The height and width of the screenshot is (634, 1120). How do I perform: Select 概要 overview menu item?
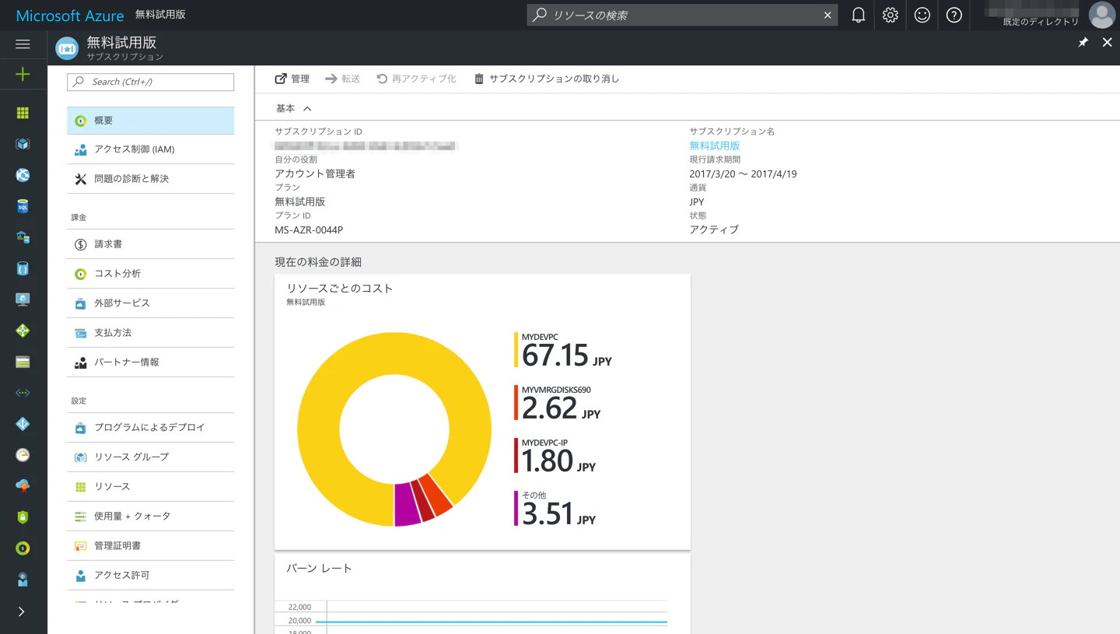click(150, 121)
